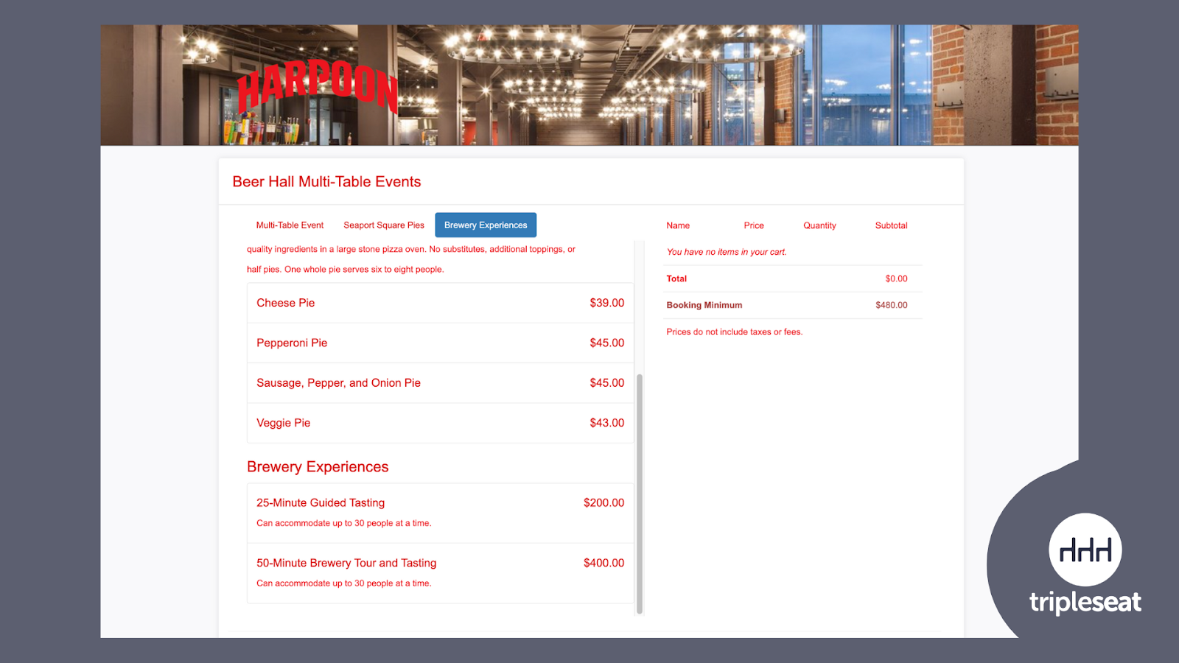Click the Harpoon logo in banner
The image size is (1179, 663).
click(x=318, y=88)
